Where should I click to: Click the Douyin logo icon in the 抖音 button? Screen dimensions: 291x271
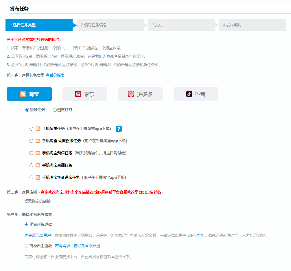[189, 94]
